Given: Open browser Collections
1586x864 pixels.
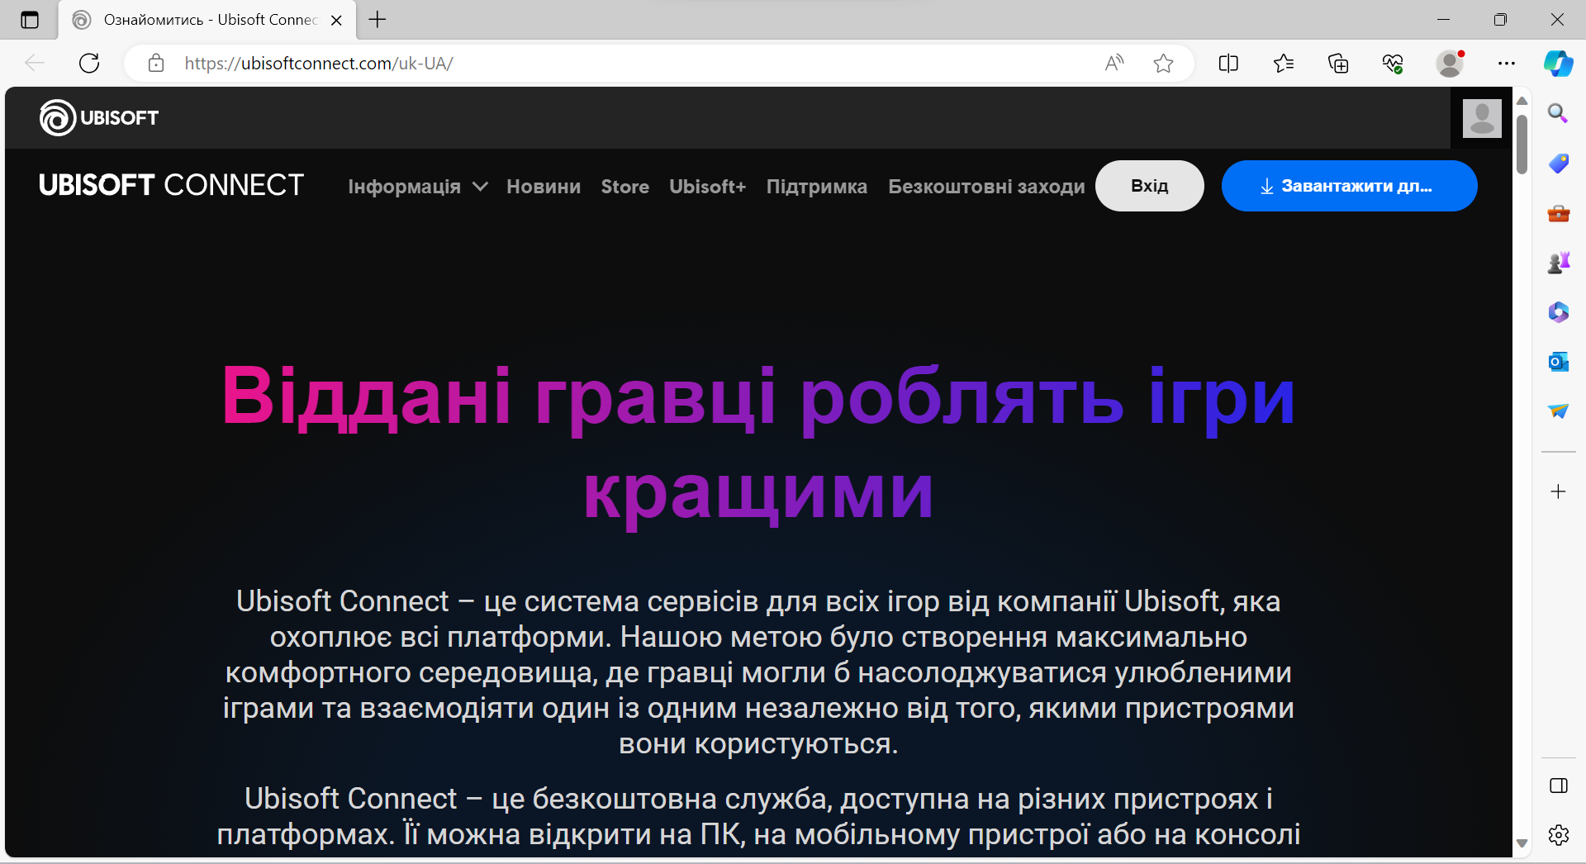Looking at the screenshot, I should coord(1338,63).
